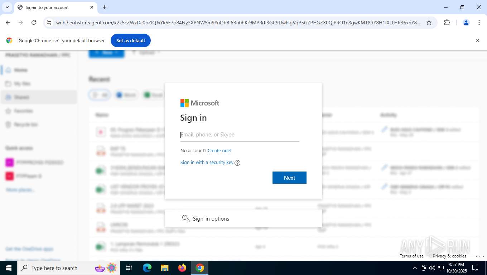This screenshot has height=275, width=487.
Task: Open Sign-in options
Action: point(243,218)
